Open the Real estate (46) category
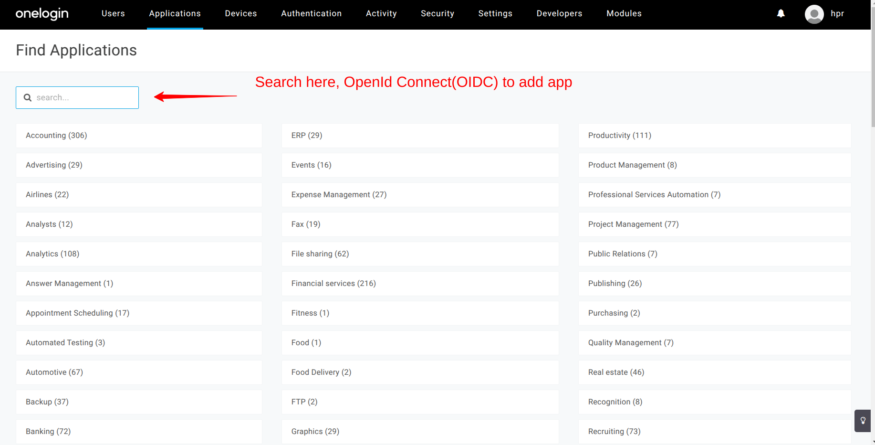 (715, 372)
